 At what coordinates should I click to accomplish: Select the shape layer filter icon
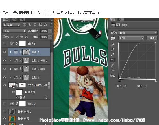click(40, 25)
